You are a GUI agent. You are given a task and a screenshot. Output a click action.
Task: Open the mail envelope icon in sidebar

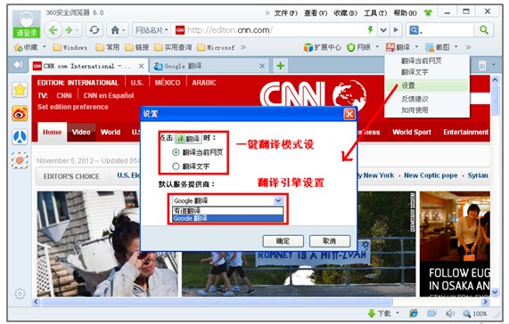point(20,160)
